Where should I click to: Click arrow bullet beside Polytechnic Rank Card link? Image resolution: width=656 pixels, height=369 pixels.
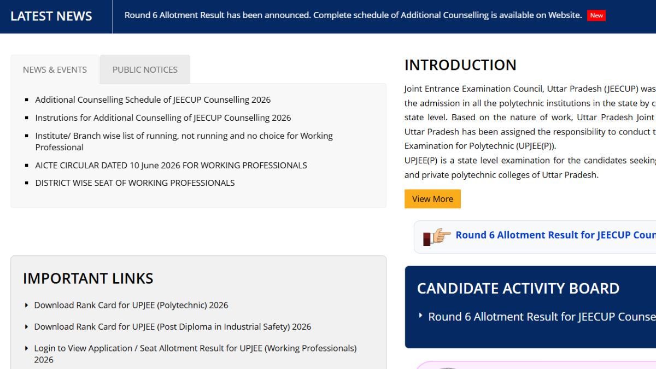(x=27, y=305)
